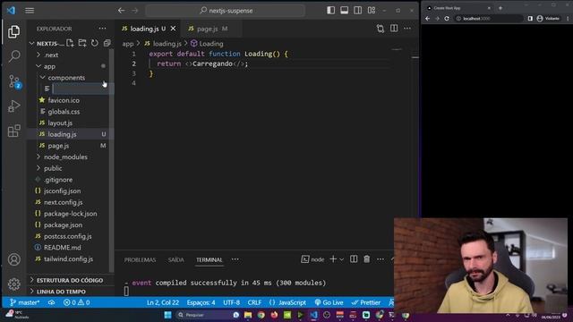Show additional panel tabs via ellipsis
Screen dimensions: 573x322
tap(235, 259)
